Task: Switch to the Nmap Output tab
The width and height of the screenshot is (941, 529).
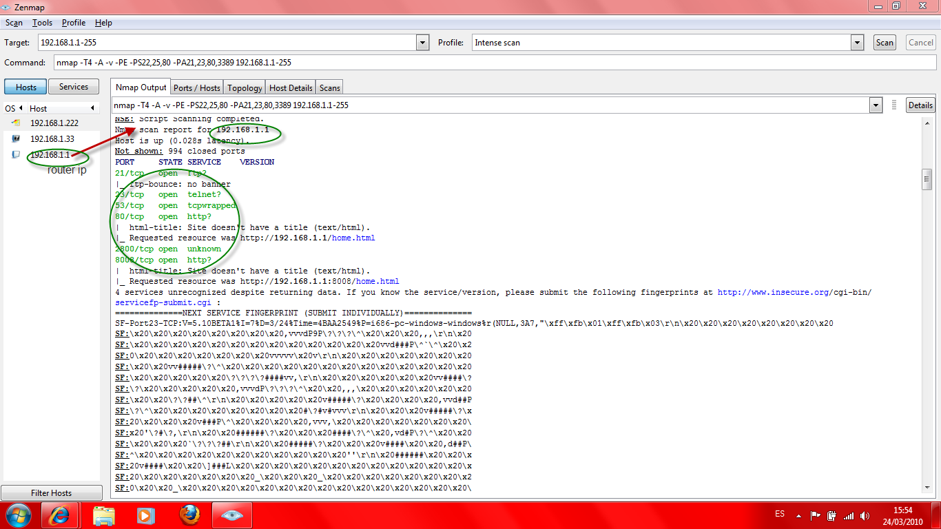Action: 141,87
